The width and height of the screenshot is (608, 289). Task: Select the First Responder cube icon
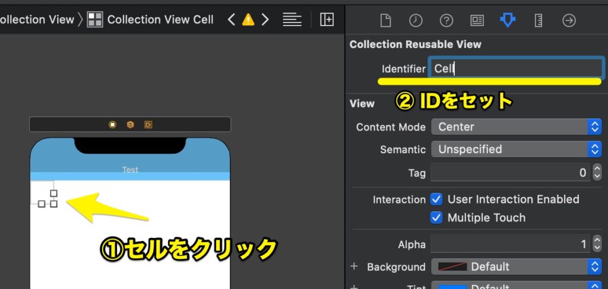click(x=130, y=125)
